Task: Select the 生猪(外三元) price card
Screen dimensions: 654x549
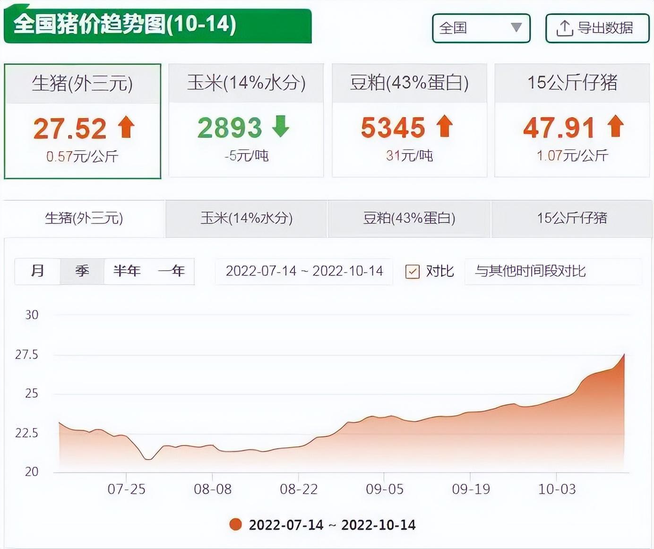Action: click(x=83, y=121)
